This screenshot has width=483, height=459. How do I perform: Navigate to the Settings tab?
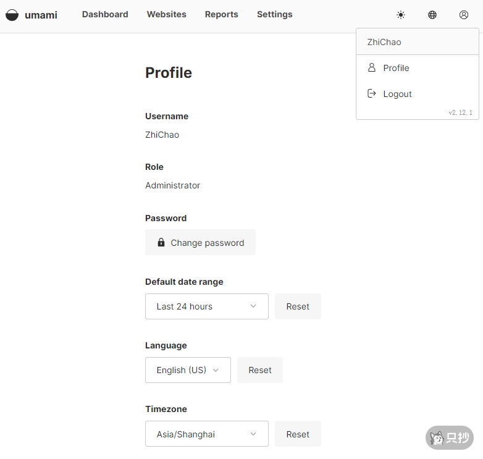pos(274,14)
